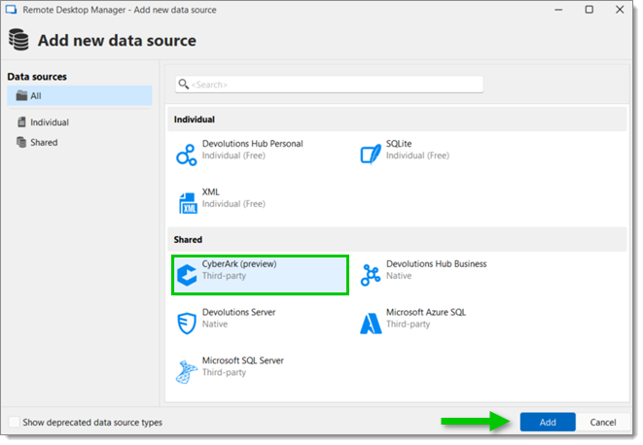This screenshot has width=643, height=445.
Task: Click Third-party text under CyberArk
Action: coord(224,276)
